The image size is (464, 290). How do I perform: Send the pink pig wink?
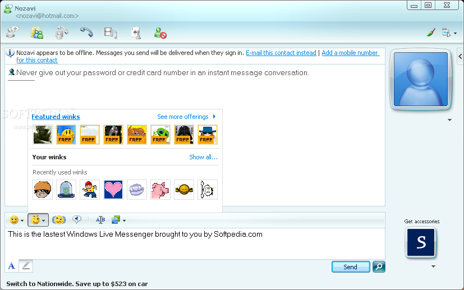tap(160, 190)
